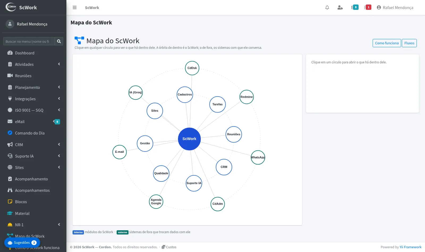This screenshot has width=425, height=252.
Task: Click the Acompanhamento clipboard check icon
Action: [x=10, y=179]
